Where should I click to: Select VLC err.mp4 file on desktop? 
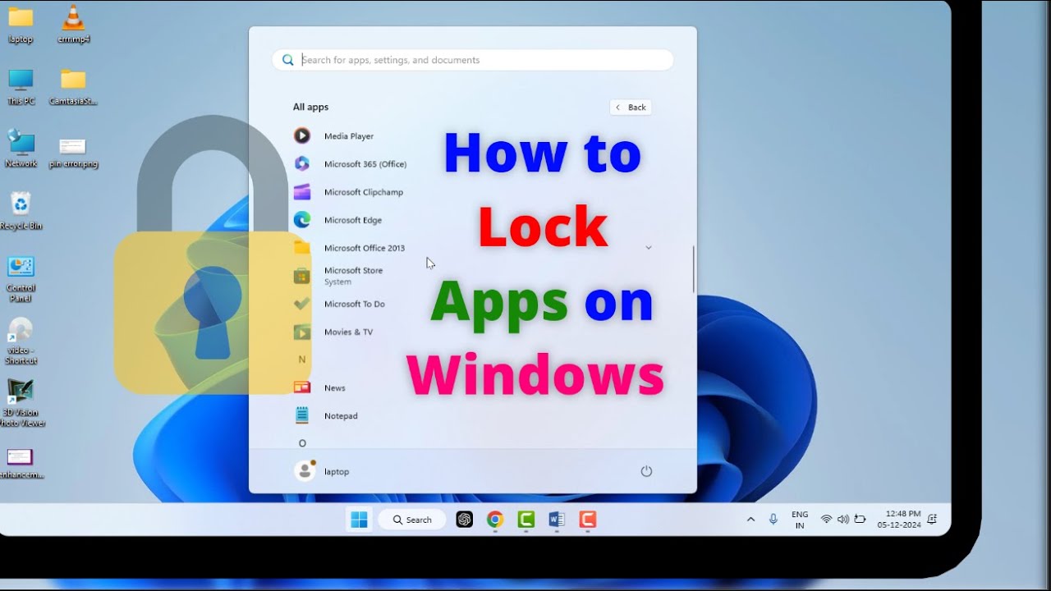(73, 25)
